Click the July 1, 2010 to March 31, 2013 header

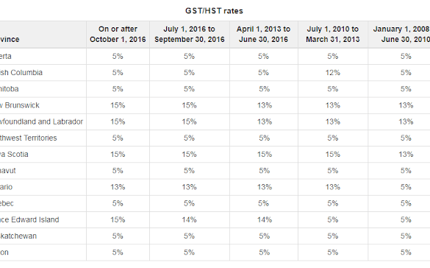[x=333, y=35]
